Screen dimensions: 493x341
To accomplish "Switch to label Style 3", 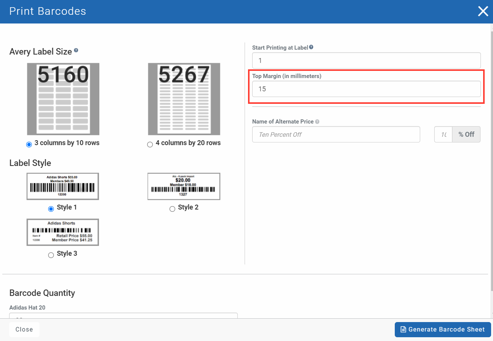I will point(51,255).
